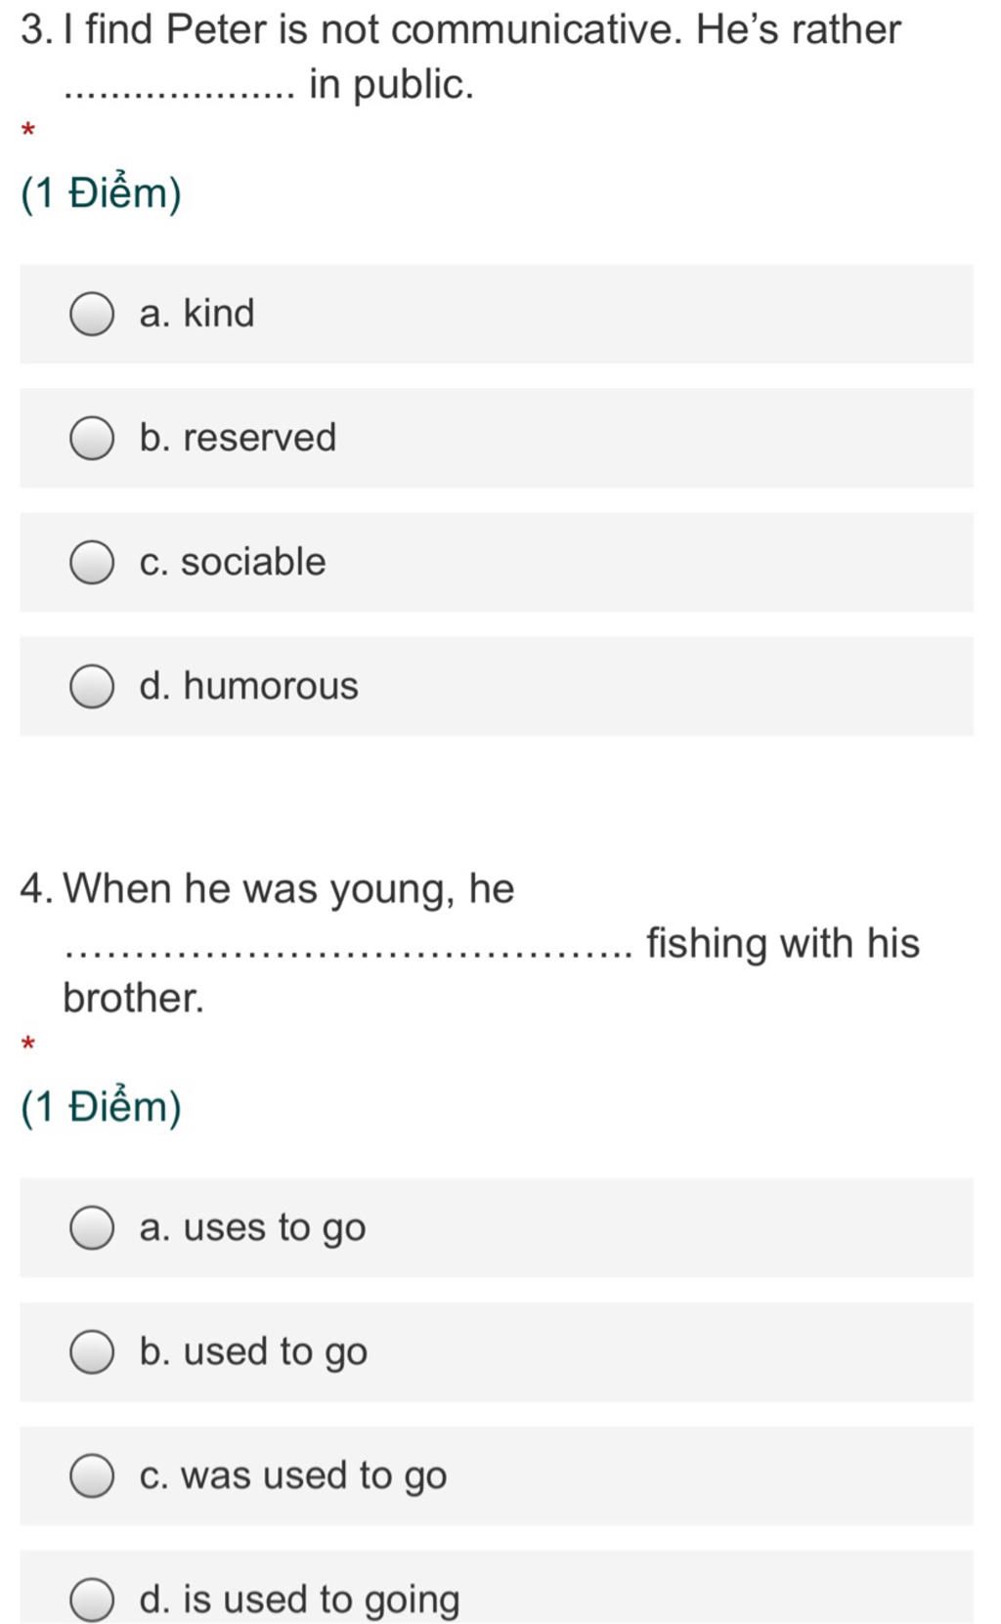Choose 'a. uses to go' radio button
Viewport: 1001px width, 1624px height.
tap(92, 1227)
